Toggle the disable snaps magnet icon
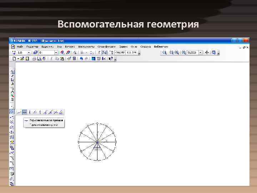Screen dimensions: 257x193 tap(68, 53)
